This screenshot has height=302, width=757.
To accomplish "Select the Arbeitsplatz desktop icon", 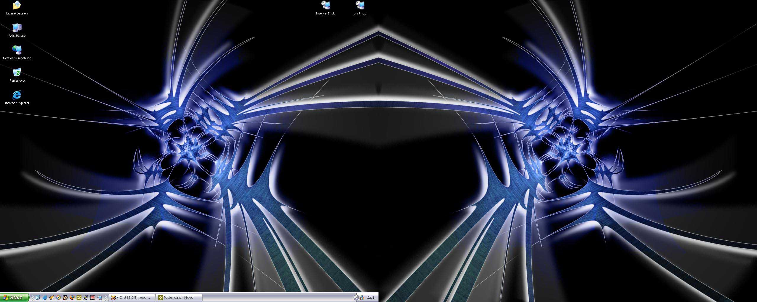I will [17, 28].
